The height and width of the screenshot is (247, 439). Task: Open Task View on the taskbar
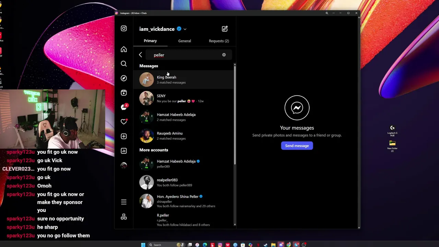[190, 245]
